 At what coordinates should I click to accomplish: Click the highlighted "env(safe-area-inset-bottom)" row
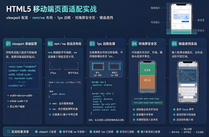[x=147, y=103]
